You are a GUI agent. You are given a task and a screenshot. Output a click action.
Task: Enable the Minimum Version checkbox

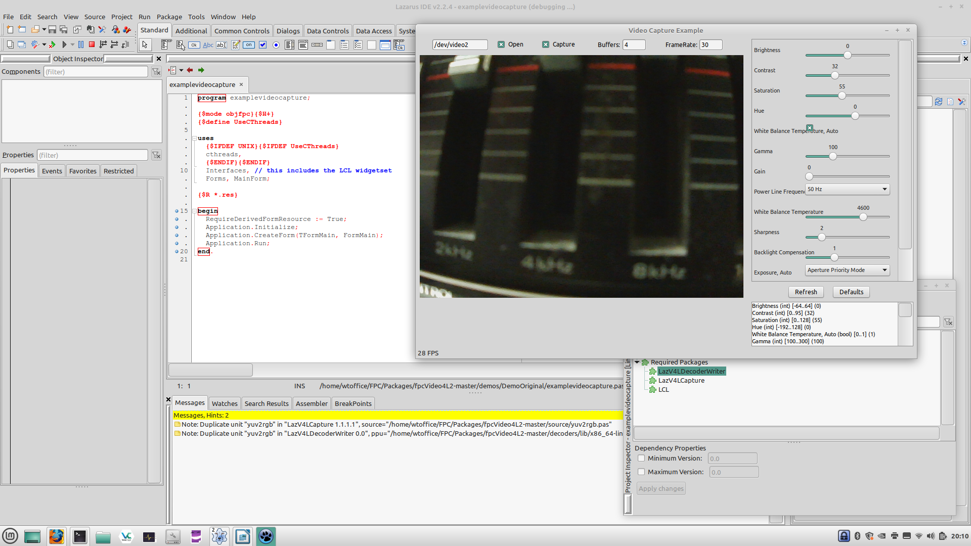click(641, 459)
